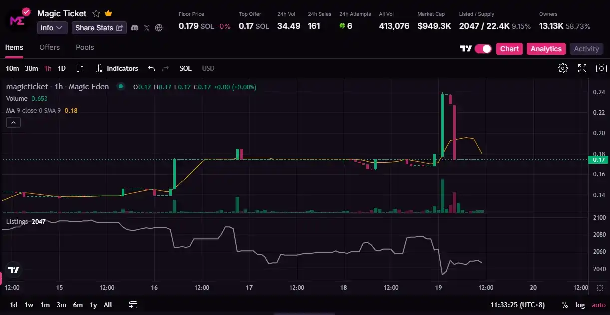Toggle percent scale mode

click(564, 305)
